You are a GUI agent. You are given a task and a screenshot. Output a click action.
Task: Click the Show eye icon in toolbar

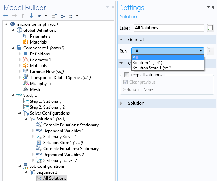pyautogui.click(x=39, y=15)
